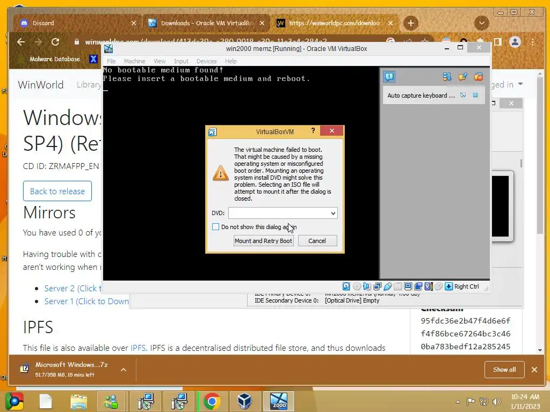Screen dimensions: 550x412
Task: Click the USB devices status icon
Action: 388,286
